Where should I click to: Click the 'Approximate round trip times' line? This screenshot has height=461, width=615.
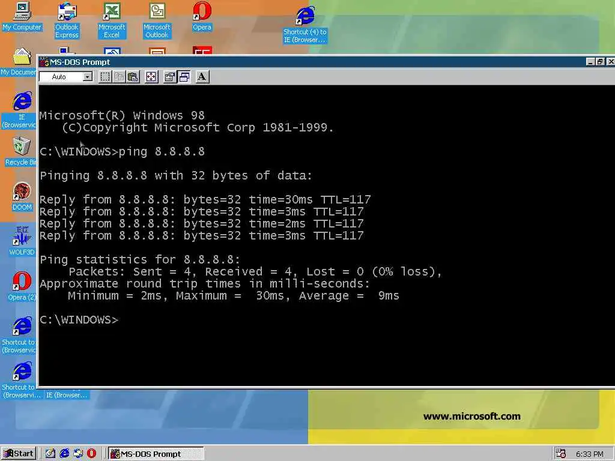(205, 284)
